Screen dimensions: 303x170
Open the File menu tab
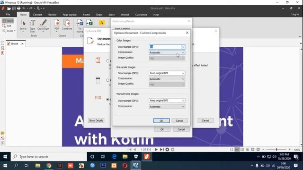[x=8, y=15]
